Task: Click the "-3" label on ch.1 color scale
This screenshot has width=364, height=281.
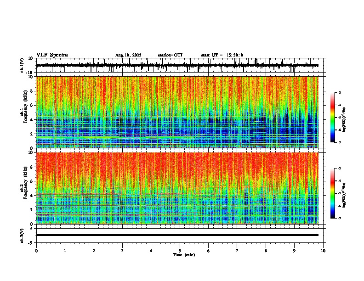Action: click(339, 92)
